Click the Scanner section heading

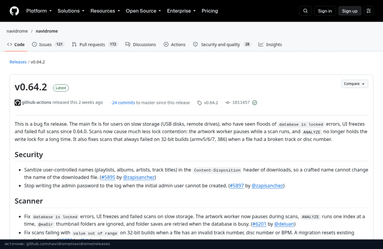click(x=29, y=201)
